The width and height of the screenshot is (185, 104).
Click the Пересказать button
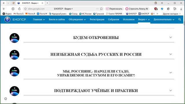coord(114,9)
